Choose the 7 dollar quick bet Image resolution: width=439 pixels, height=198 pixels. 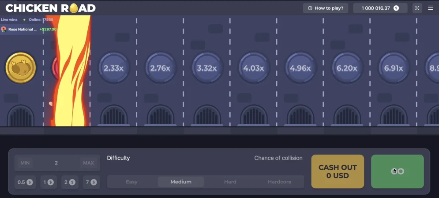(91, 182)
